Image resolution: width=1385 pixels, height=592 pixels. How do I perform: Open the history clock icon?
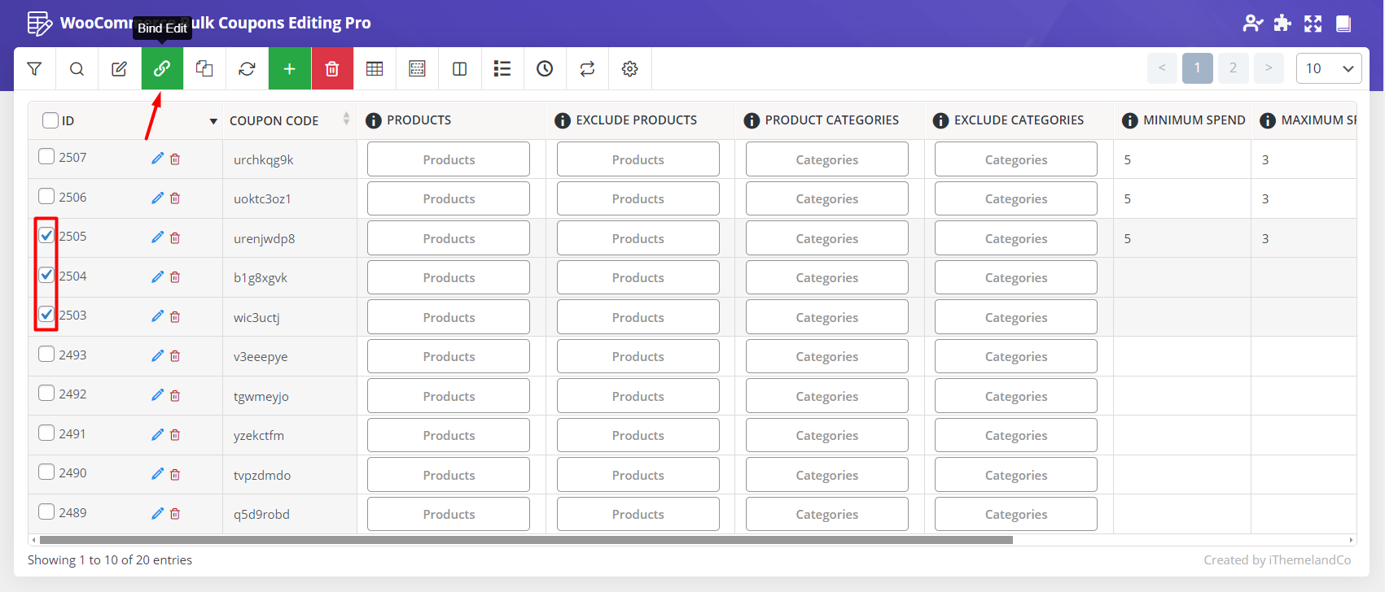pos(545,69)
